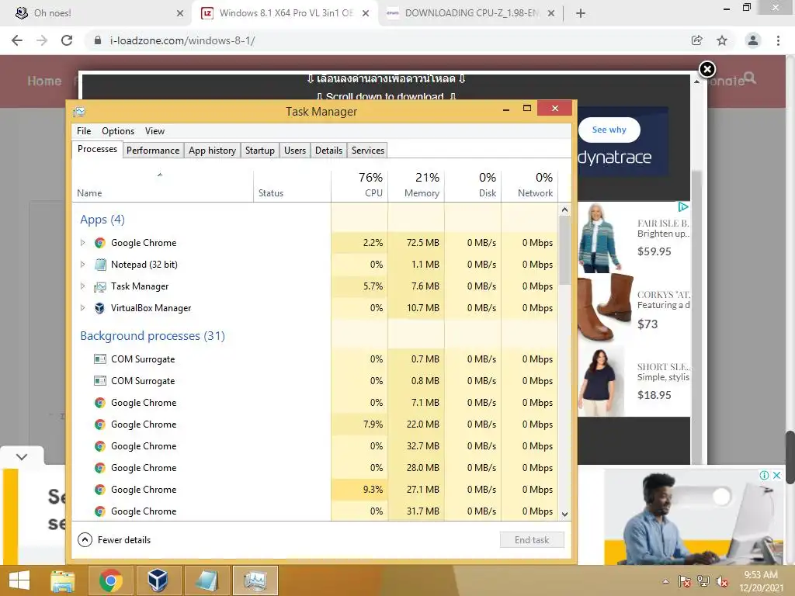
Task: Click bottom ad info icon
Action: 764,476
